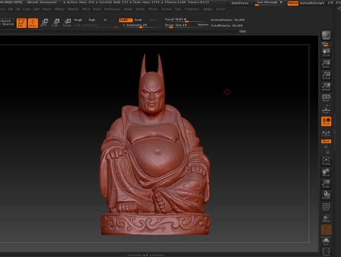The image size is (341, 257).
Task: Select the Rotate gizmo in top shelf
Action: (x=67, y=23)
